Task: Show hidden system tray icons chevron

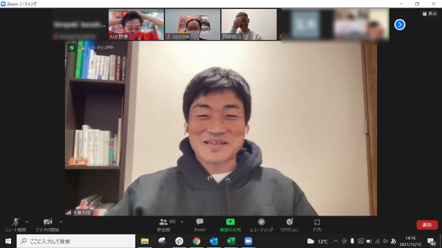Action: [336, 241]
